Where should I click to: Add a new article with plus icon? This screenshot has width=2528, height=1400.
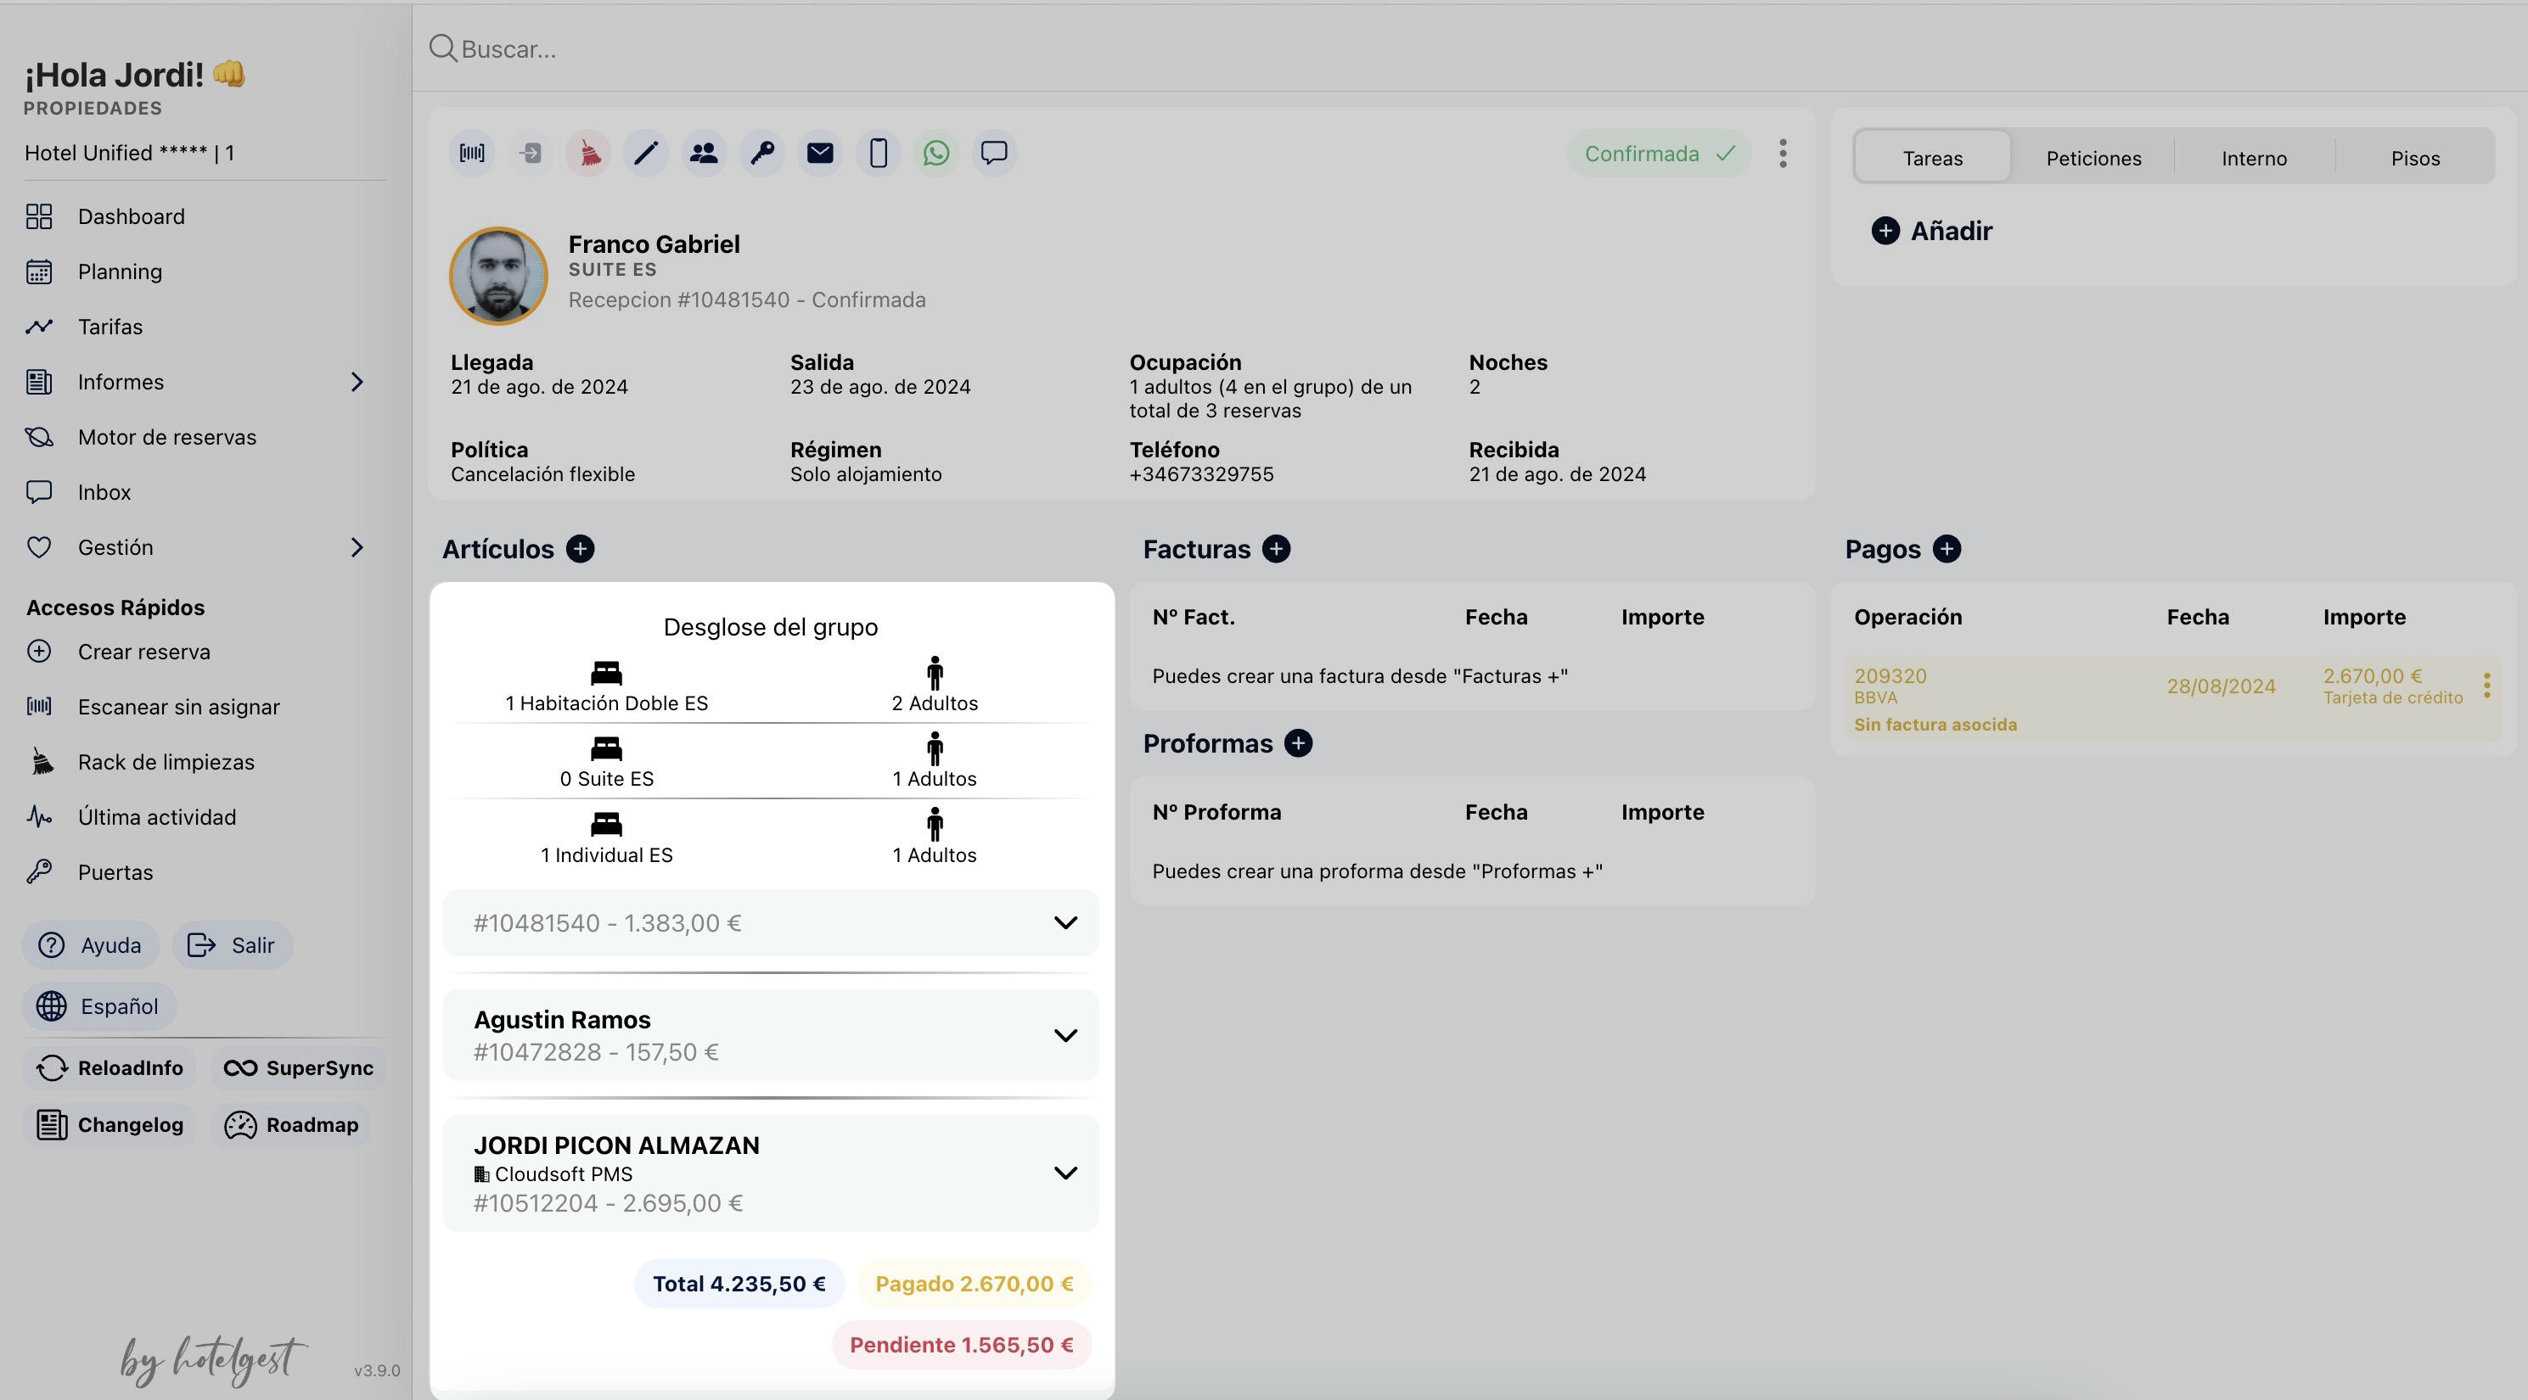580,548
